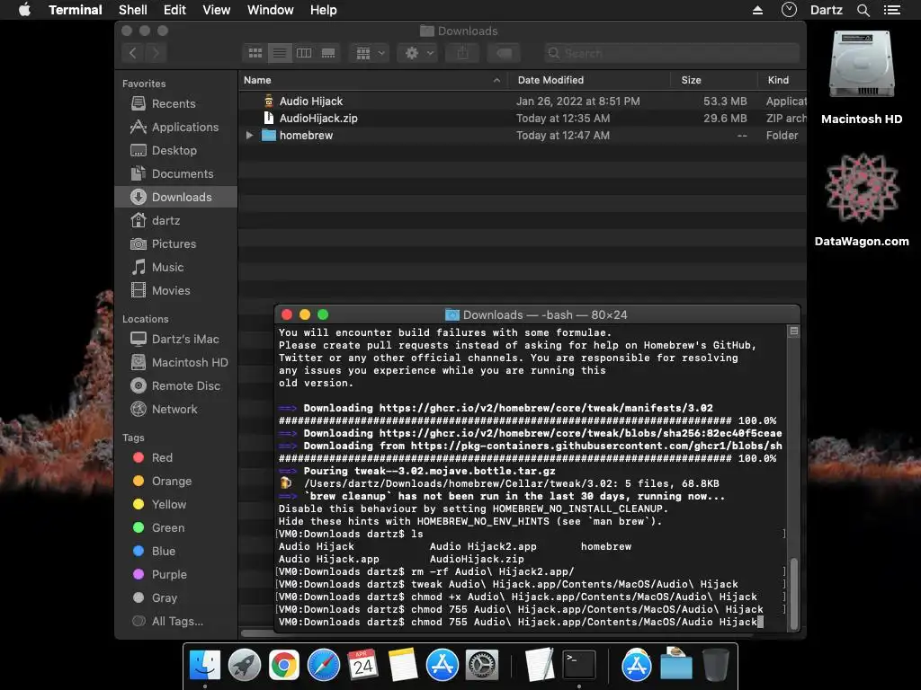Open Notification Center list icon
Image resolution: width=921 pixels, height=690 pixels.
[x=891, y=10]
